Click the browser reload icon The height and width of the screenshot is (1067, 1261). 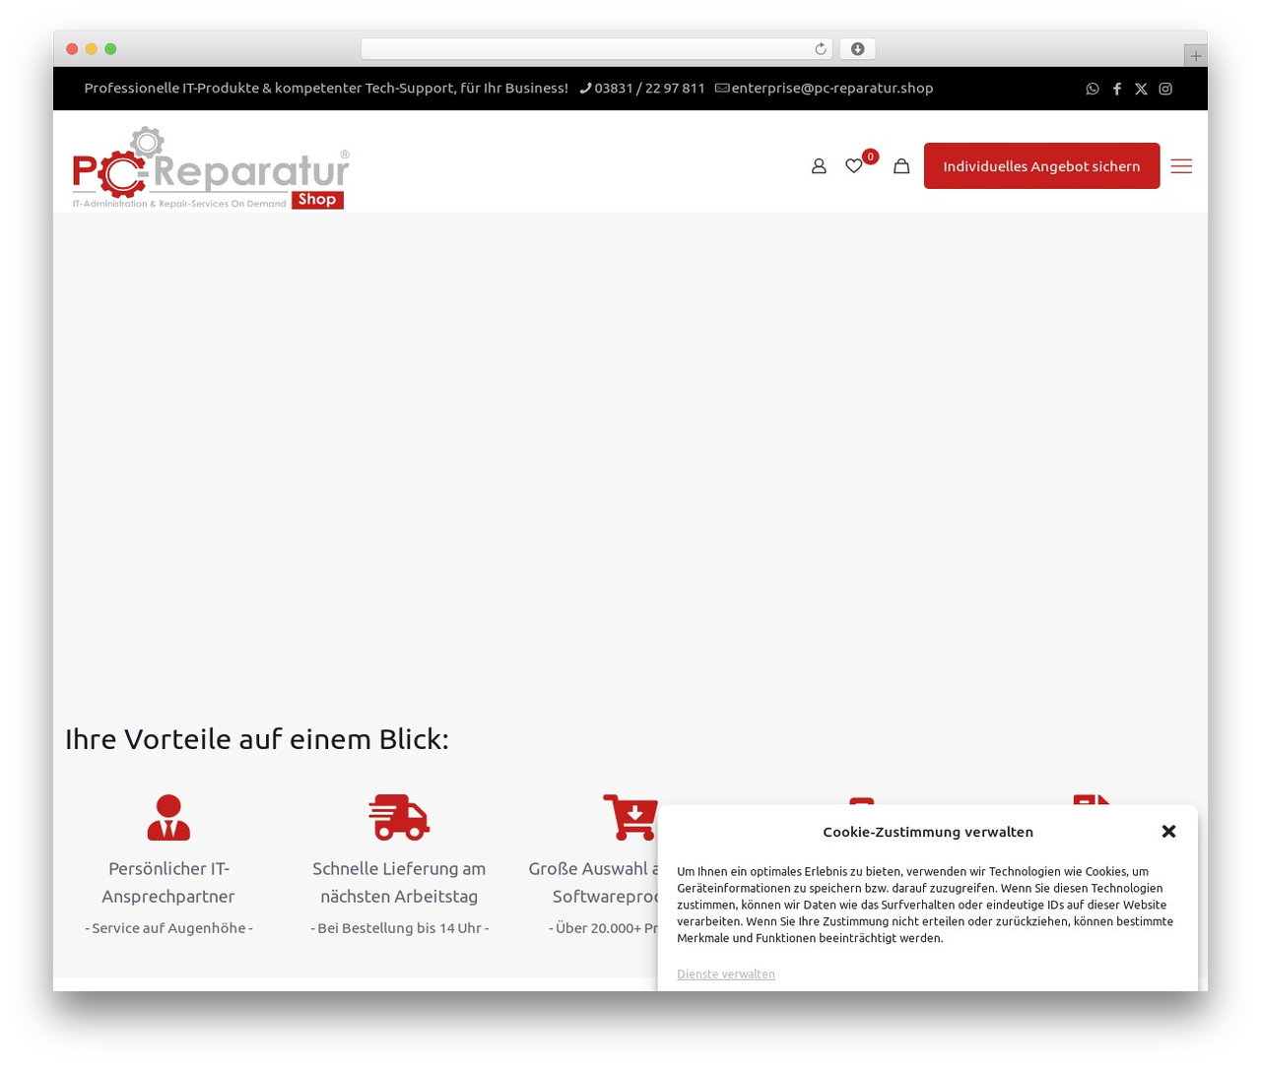(x=820, y=49)
